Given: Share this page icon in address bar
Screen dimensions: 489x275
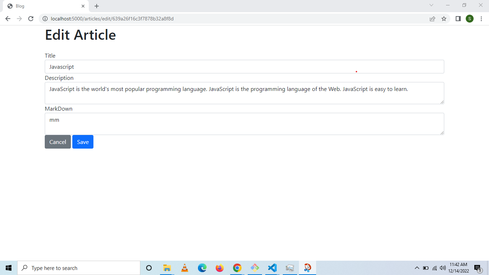Looking at the screenshot, I should click(x=432, y=19).
